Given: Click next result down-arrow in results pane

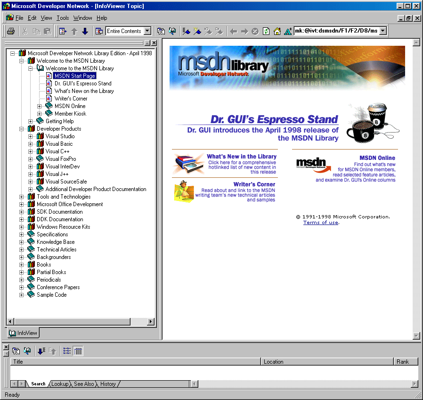Looking at the screenshot, I should click(x=41, y=351).
